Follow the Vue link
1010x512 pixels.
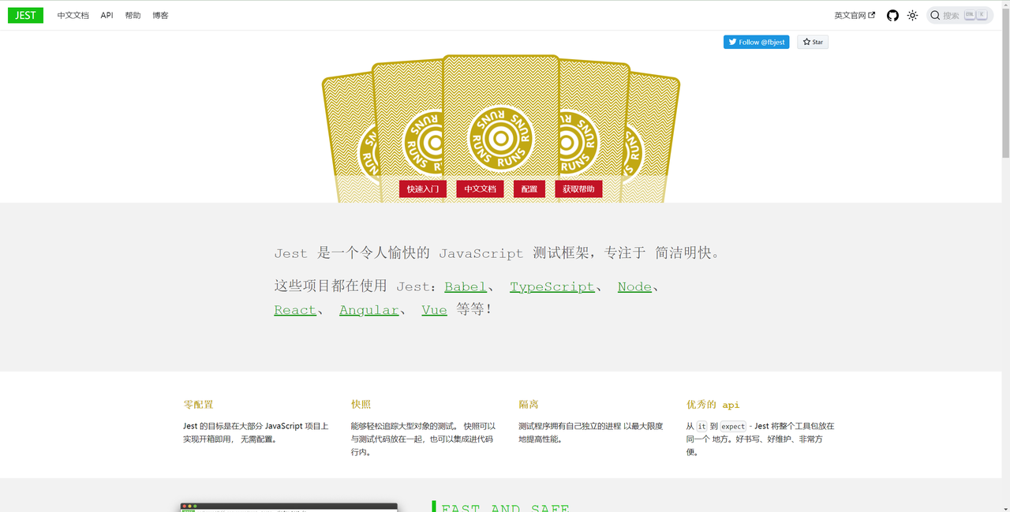(434, 310)
